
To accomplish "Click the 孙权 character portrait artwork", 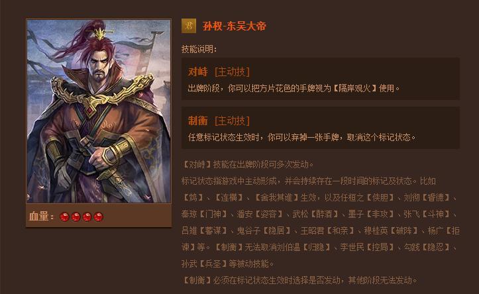I will coord(99,111).
